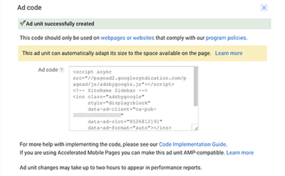Open the program policies link
The width and height of the screenshot is (285, 176).
226,38
